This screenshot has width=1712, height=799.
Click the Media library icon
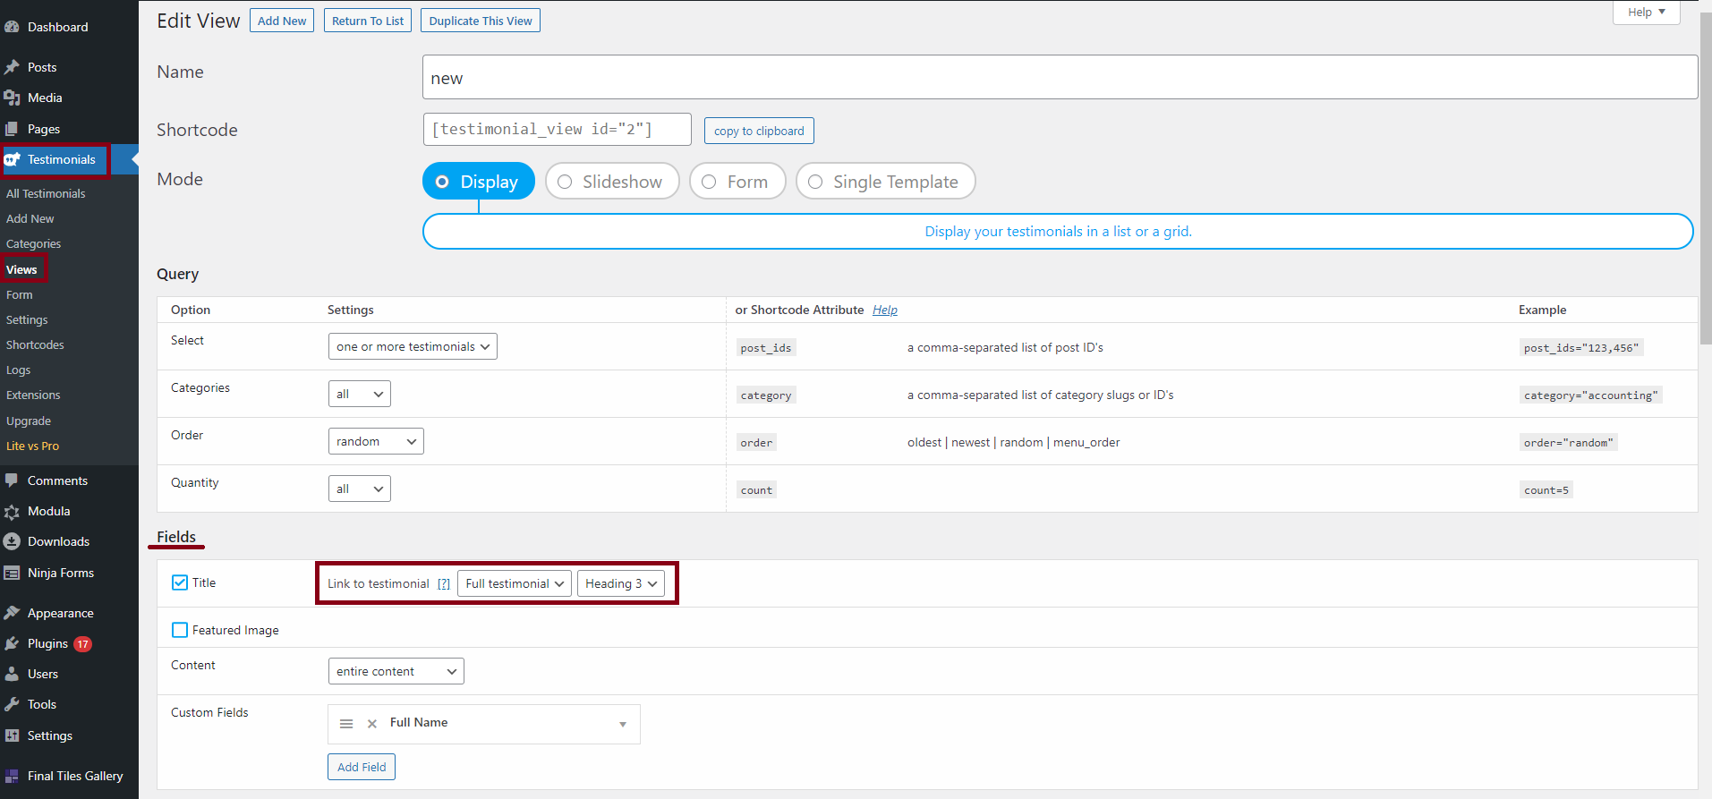coord(12,98)
